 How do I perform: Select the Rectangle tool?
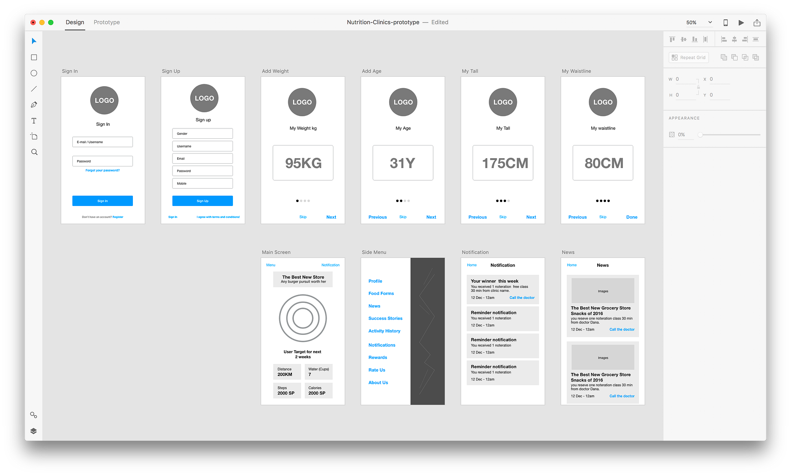(34, 57)
